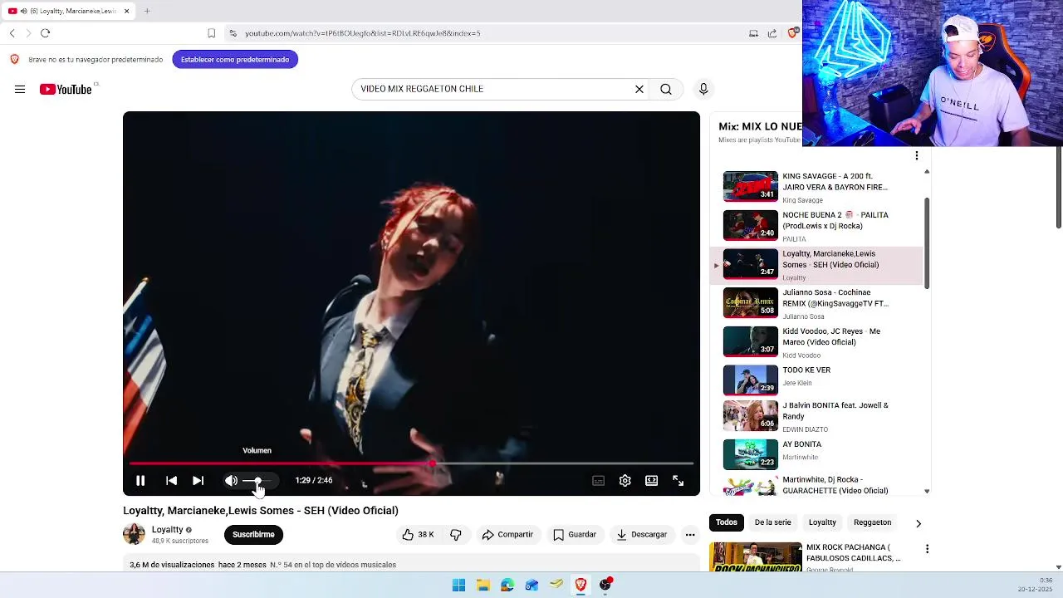This screenshot has height=598, width=1063.
Task: Reload the page
Action: pyautogui.click(x=45, y=33)
